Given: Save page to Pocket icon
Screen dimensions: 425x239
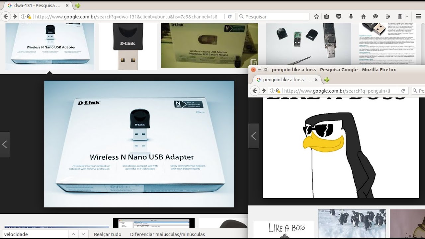Looking at the screenshot, I should [x=339, y=17].
